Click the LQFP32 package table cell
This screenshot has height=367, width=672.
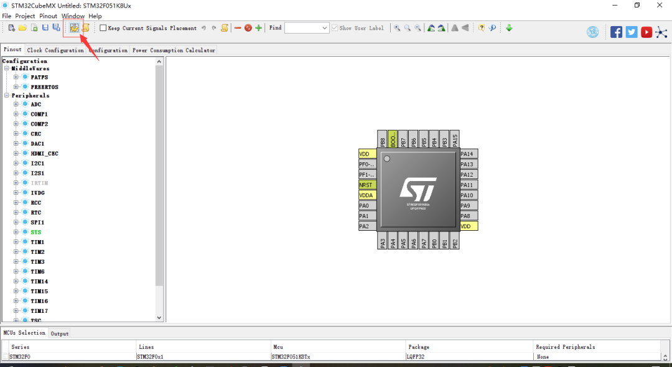click(470, 356)
